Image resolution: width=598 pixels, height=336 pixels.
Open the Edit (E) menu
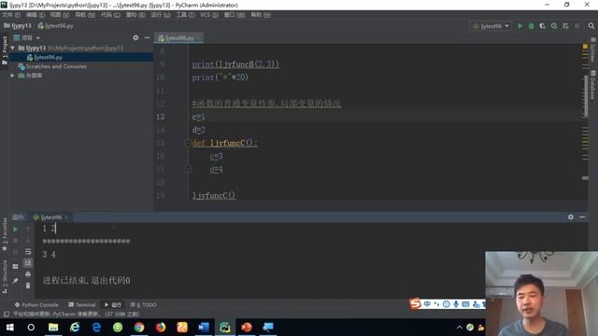(x=36, y=15)
